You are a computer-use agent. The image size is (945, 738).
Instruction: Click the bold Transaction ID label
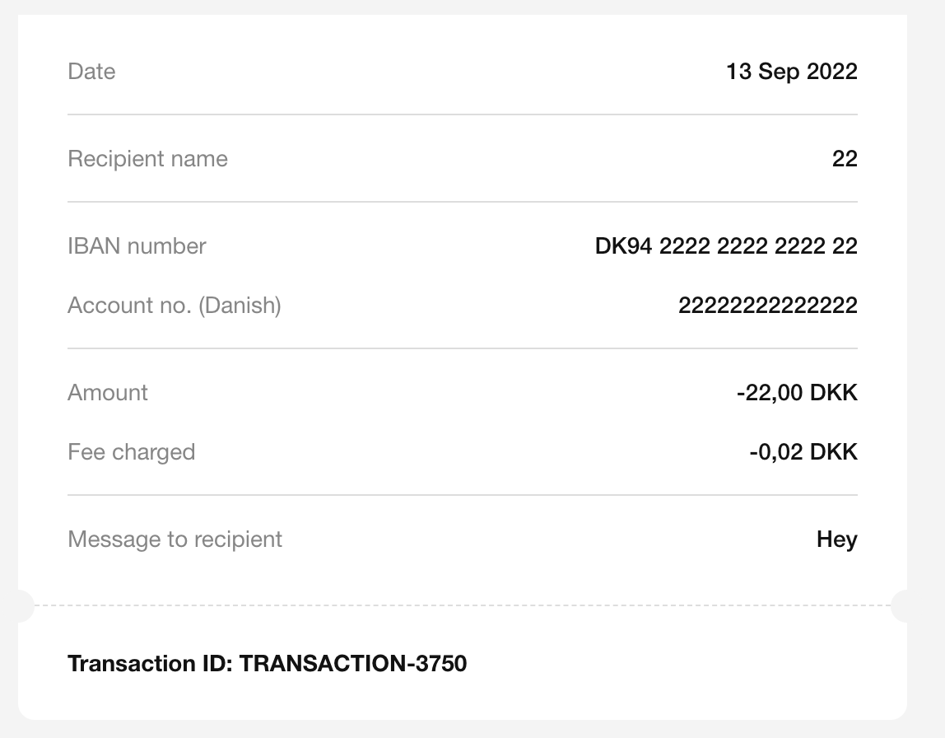point(151,663)
